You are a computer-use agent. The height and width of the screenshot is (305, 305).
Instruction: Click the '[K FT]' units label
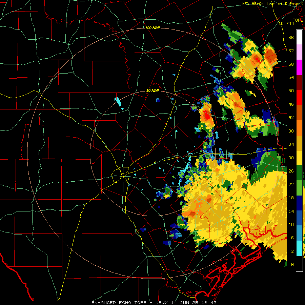pyautogui.click(x=286, y=23)
